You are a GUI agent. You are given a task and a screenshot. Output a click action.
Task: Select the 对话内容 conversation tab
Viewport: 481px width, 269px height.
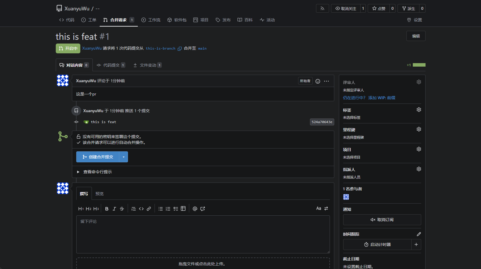click(x=74, y=65)
